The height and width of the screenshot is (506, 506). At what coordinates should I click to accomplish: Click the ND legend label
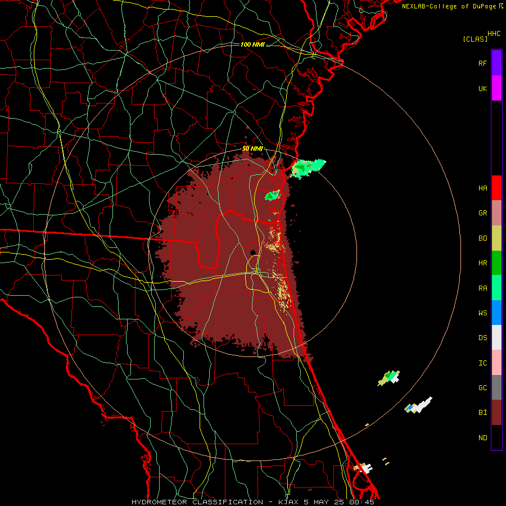[x=482, y=438]
